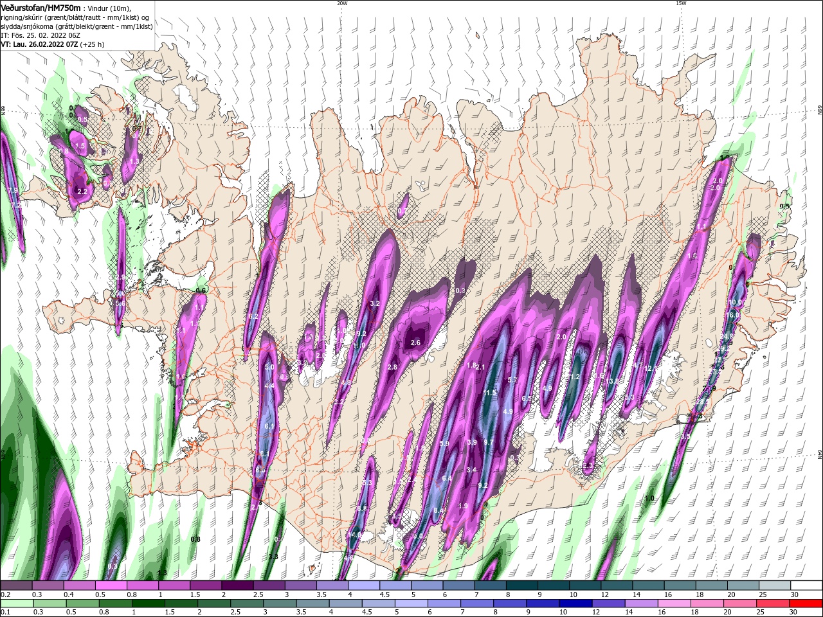823x617 pixels.
Task: Click the 13.8 precipitation value
Action: pyautogui.click(x=613, y=381)
